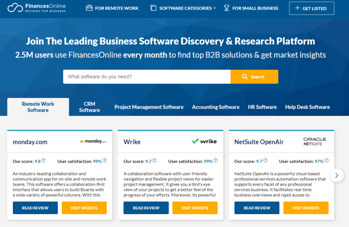
Task: Expand the Software Categories dropdown
Action: pyautogui.click(x=183, y=8)
